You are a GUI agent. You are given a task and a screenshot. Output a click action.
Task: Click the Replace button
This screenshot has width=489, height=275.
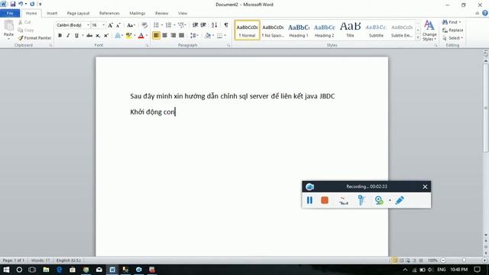[x=453, y=31]
